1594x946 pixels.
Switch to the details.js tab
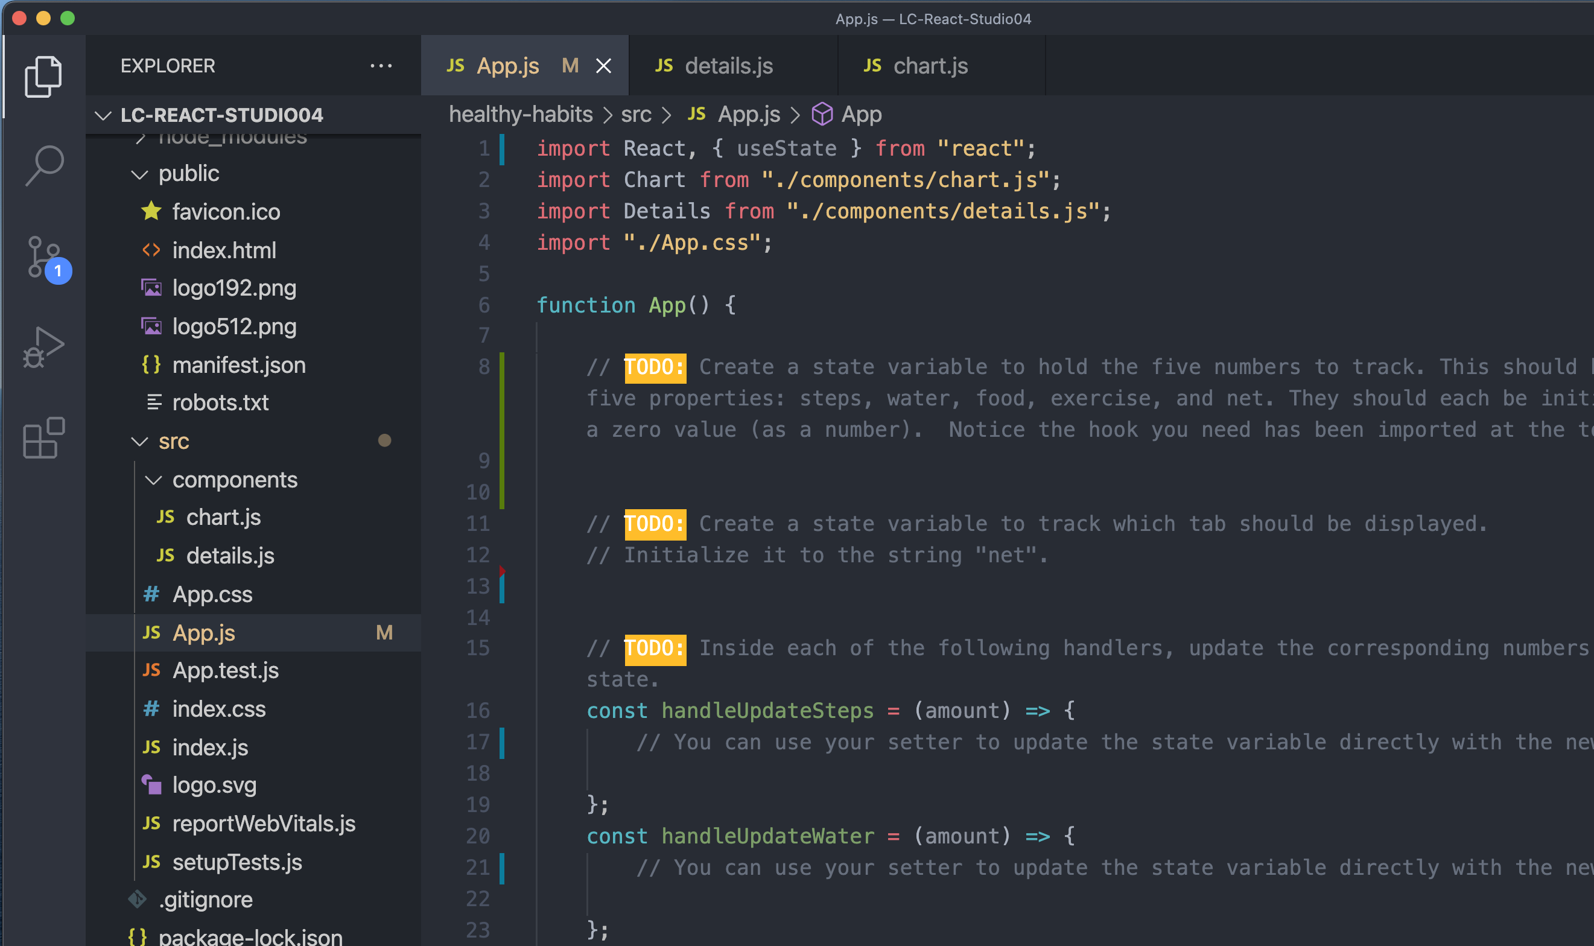tap(728, 66)
